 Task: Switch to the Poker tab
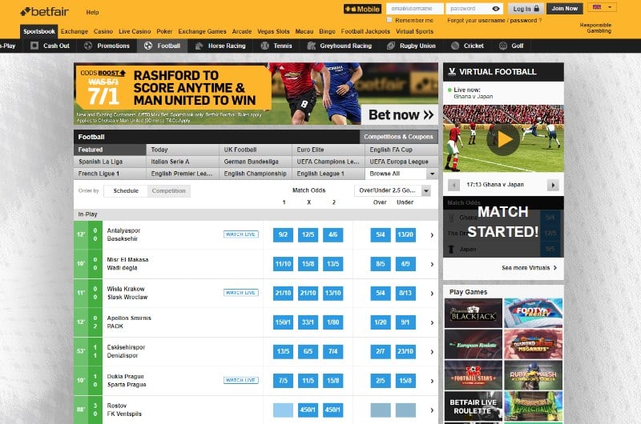164,31
